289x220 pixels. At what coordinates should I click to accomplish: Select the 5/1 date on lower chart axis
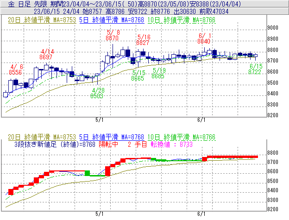[x=99, y=214]
